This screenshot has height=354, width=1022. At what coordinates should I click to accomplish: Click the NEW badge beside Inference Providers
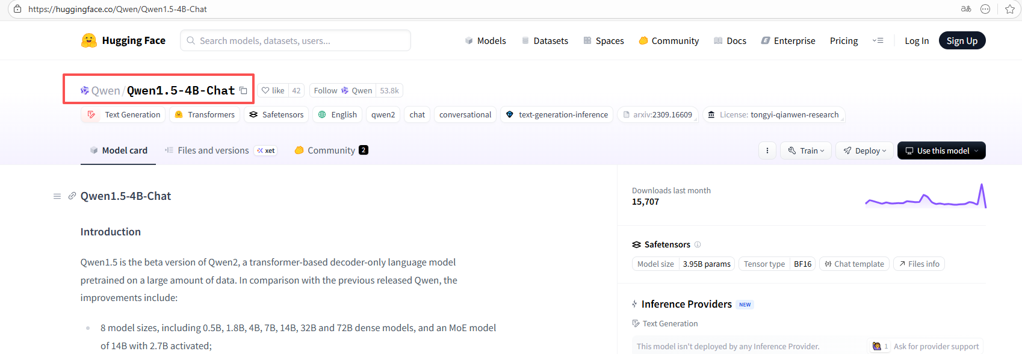[x=745, y=305]
